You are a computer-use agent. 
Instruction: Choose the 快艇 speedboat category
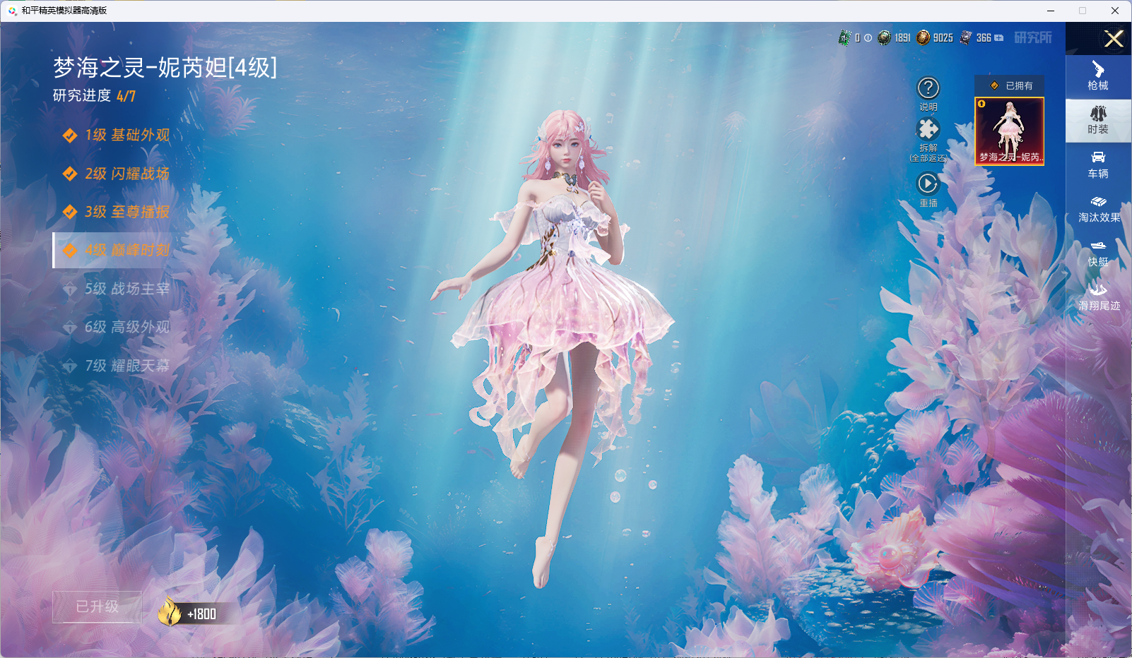pyautogui.click(x=1097, y=253)
